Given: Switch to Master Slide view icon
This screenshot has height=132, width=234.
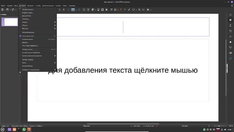Looking at the screenshot, I should tap(79, 10).
